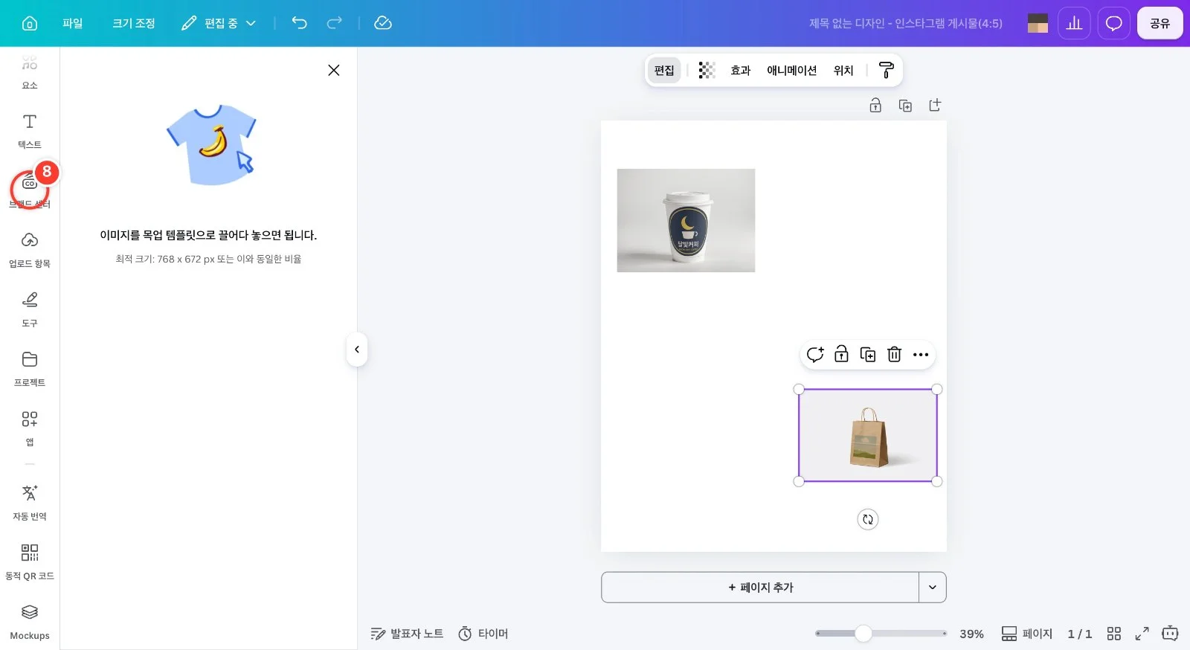Open the transparency checkerboard control
Viewport: 1190px width, 650px height.
tap(707, 70)
